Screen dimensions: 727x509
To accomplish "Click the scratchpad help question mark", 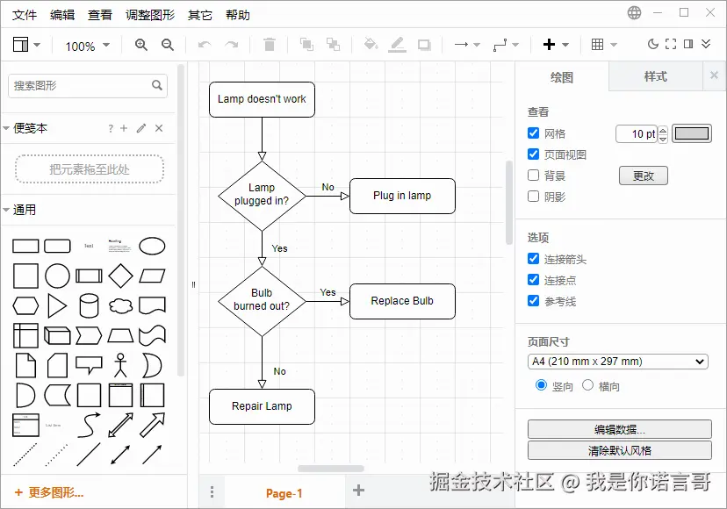I will click(x=111, y=128).
